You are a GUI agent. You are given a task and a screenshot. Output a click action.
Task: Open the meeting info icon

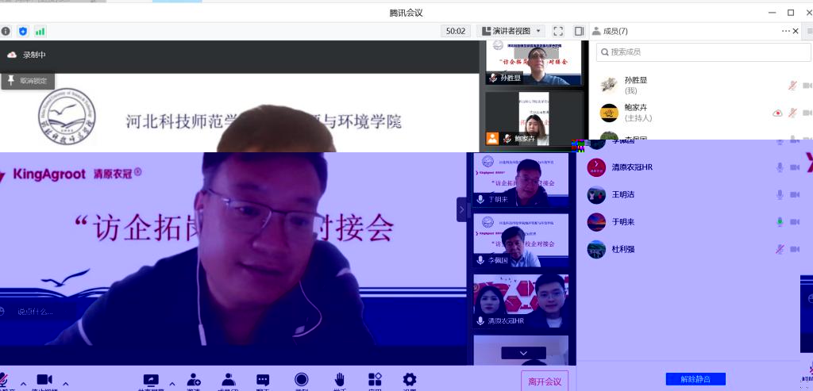[6, 31]
